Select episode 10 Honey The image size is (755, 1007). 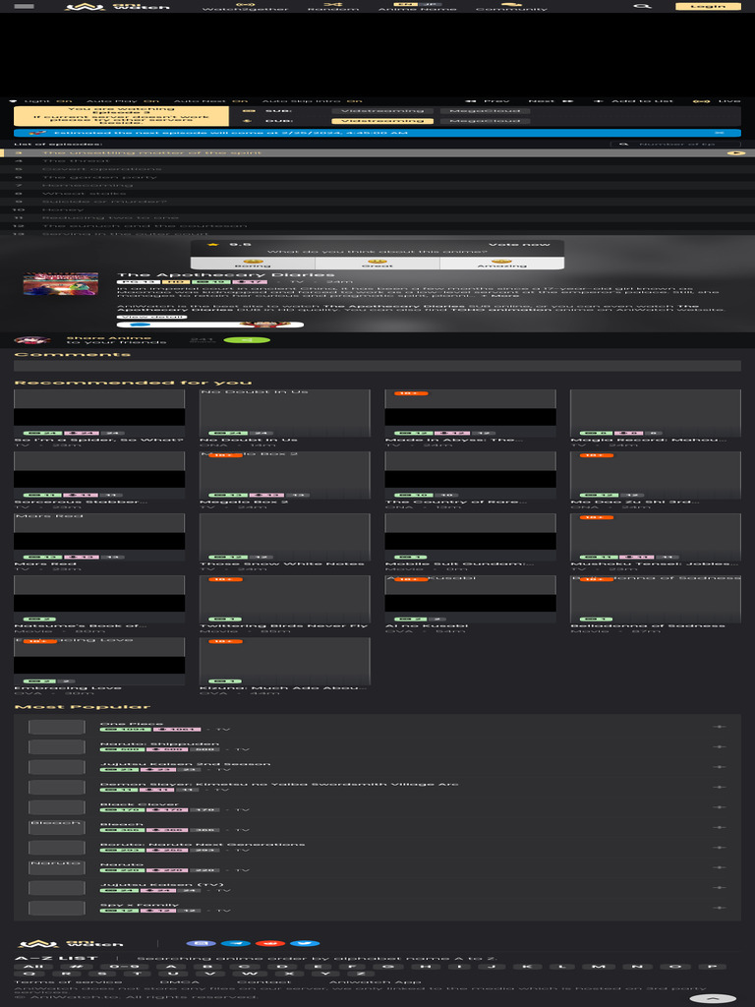coord(377,209)
